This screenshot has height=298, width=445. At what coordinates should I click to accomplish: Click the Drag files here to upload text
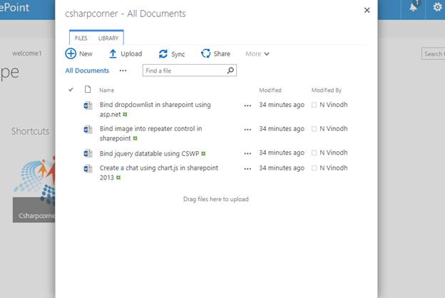click(216, 199)
